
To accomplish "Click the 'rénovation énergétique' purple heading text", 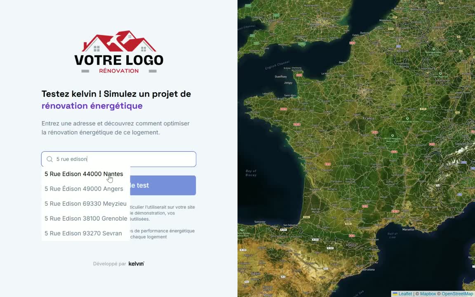I will 92,106.
